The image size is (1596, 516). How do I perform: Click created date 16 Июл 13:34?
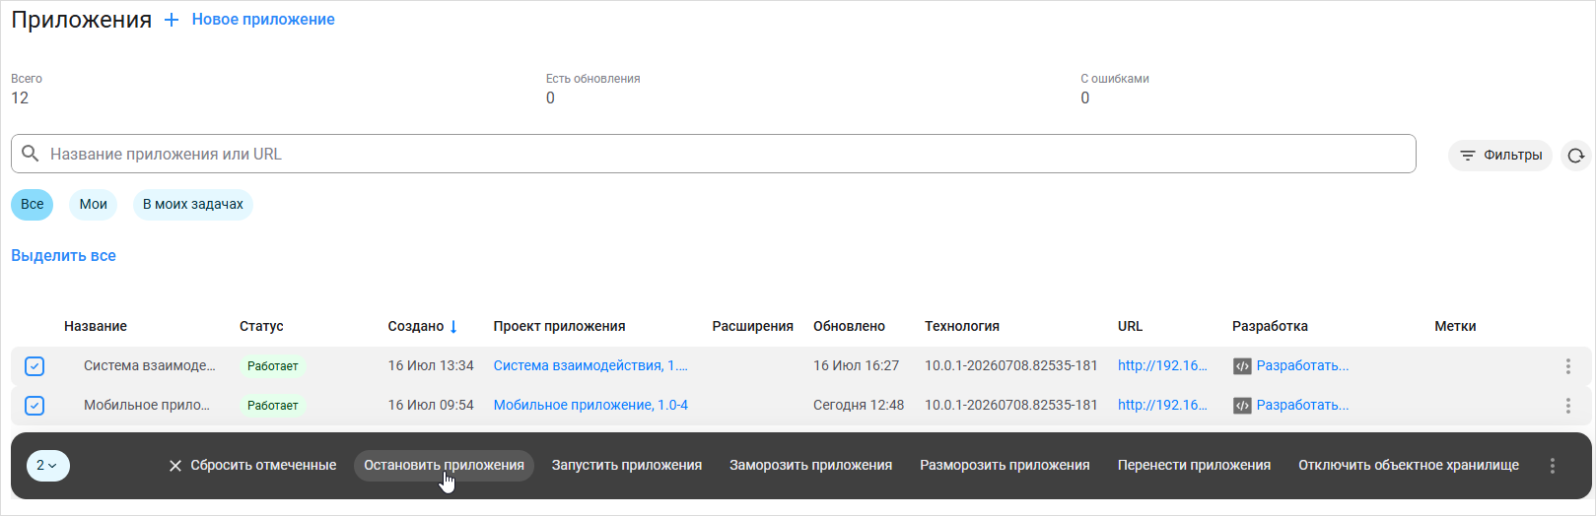coord(431,366)
